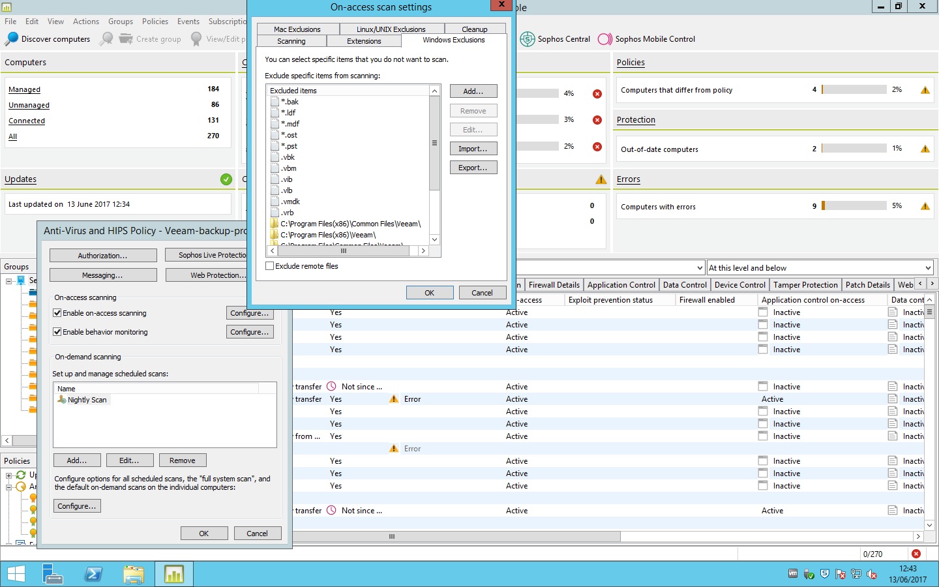Click the Out-of-date computers progress bar
This screenshot has width=939, height=587.
(x=854, y=149)
